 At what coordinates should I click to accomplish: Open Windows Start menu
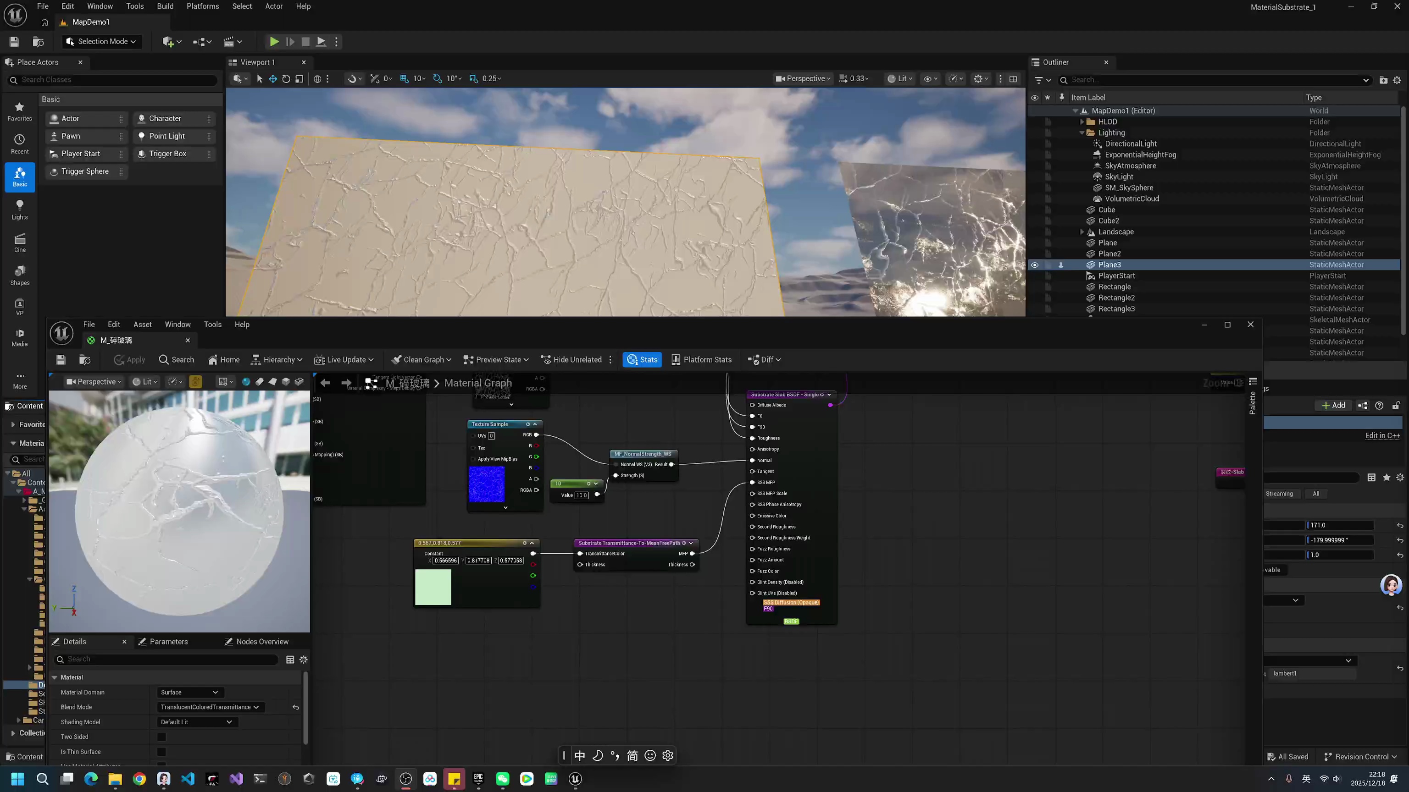pos(17,779)
